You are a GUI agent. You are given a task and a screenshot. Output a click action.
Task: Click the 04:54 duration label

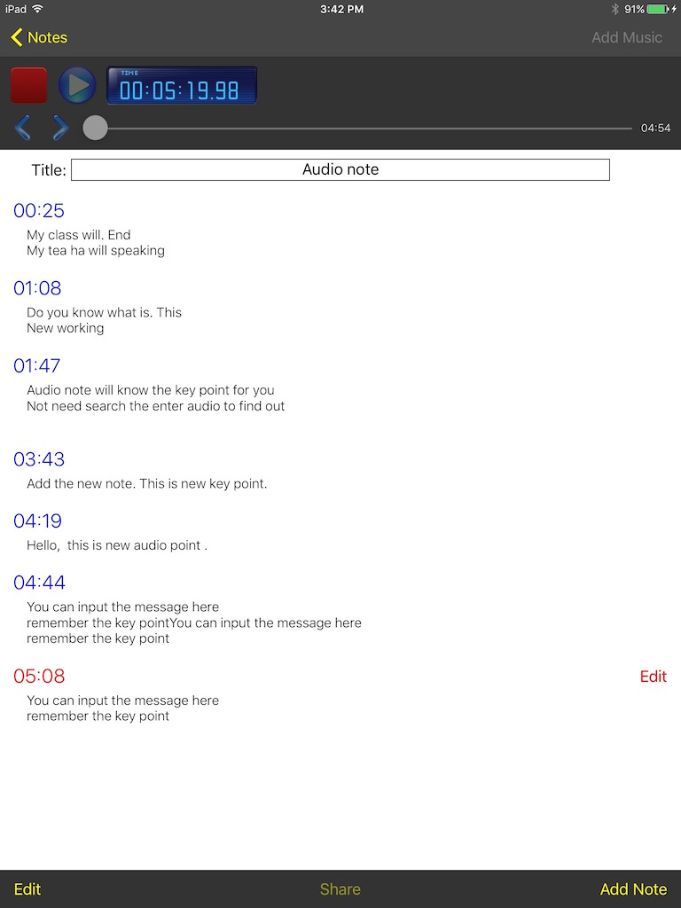tap(655, 128)
